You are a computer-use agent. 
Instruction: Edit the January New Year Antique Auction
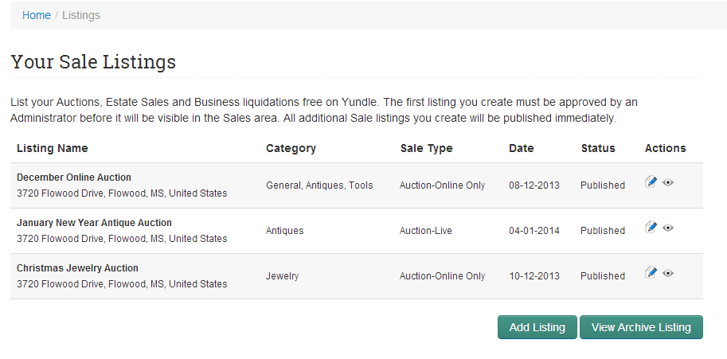[x=651, y=228]
